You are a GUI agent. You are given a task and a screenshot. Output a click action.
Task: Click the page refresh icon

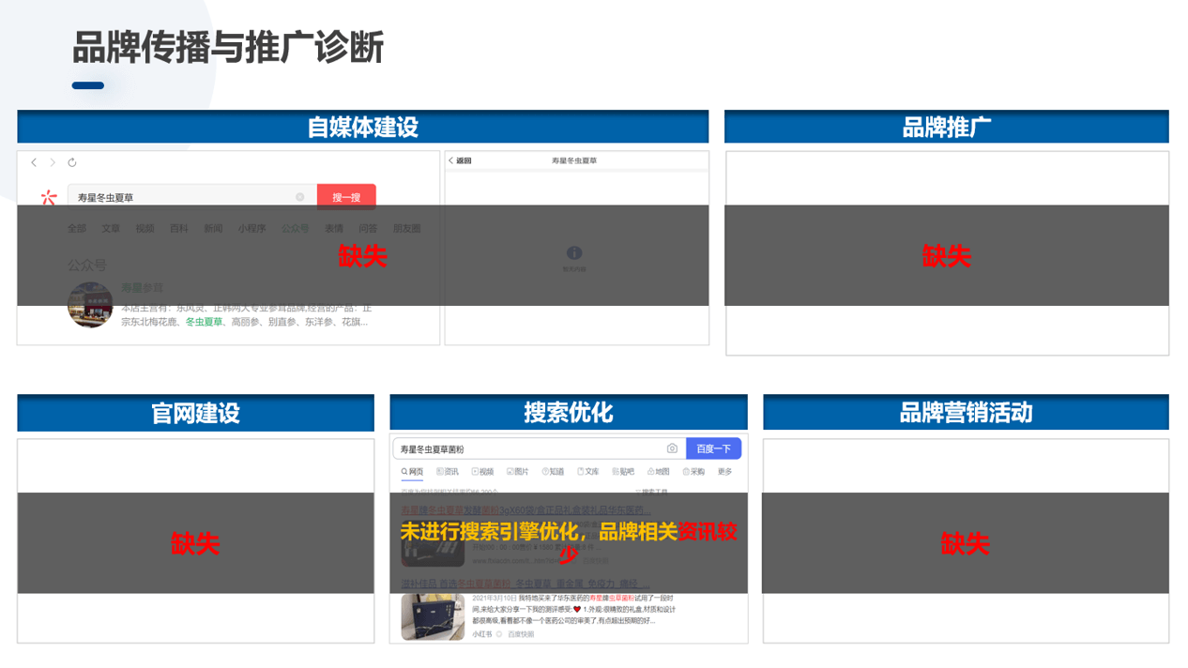coord(72,162)
